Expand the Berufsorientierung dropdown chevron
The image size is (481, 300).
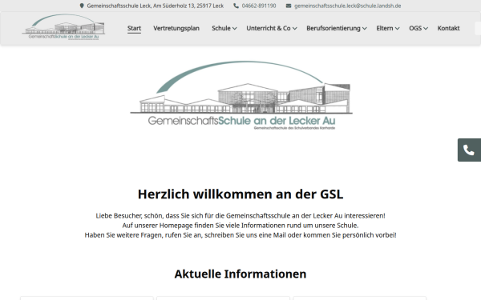pos(365,29)
